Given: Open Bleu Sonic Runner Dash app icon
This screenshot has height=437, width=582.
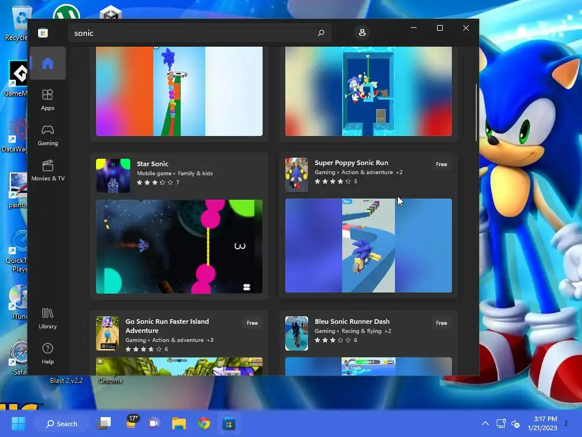Looking at the screenshot, I should 297,333.
